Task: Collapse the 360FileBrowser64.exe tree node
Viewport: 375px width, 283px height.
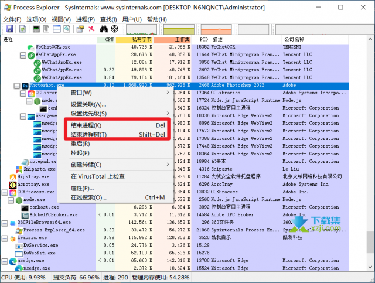Action: pyautogui.click(x=5, y=223)
